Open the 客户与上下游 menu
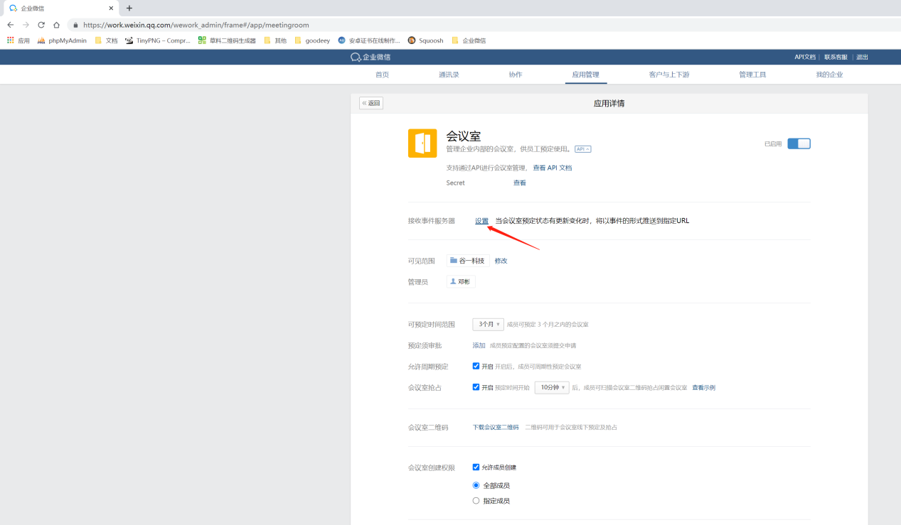 click(668, 74)
